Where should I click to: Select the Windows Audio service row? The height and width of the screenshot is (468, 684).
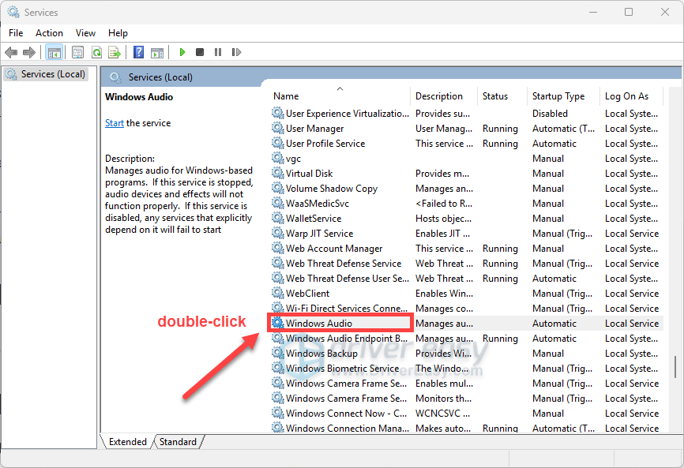pyautogui.click(x=319, y=324)
